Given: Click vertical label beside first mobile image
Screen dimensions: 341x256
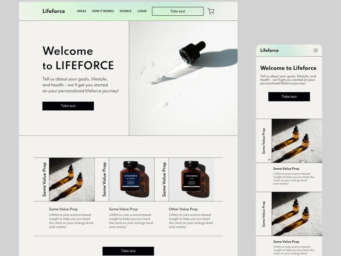Looking at the screenshot, I should pyautogui.click(x=264, y=141).
